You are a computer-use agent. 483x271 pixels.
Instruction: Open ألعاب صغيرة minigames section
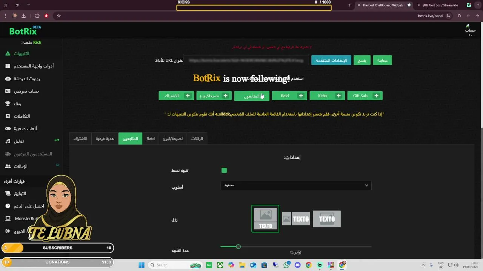coord(21,129)
